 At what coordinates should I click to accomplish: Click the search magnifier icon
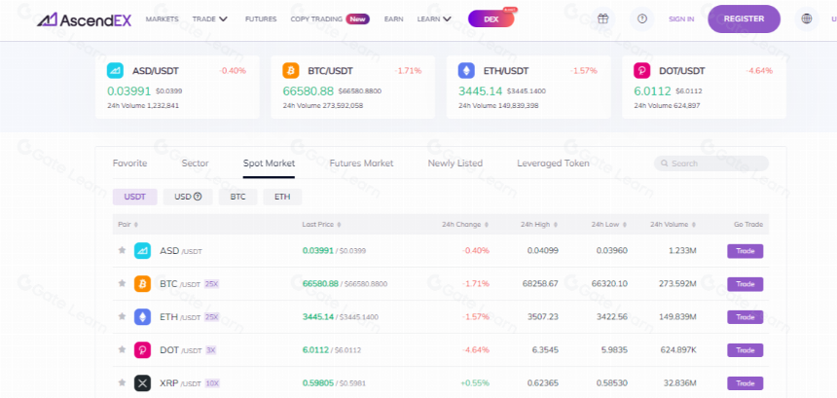tap(665, 163)
